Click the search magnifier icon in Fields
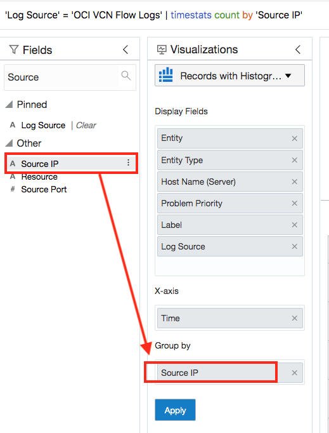Image resolution: width=329 pixels, height=433 pixels. click(126, 76)
